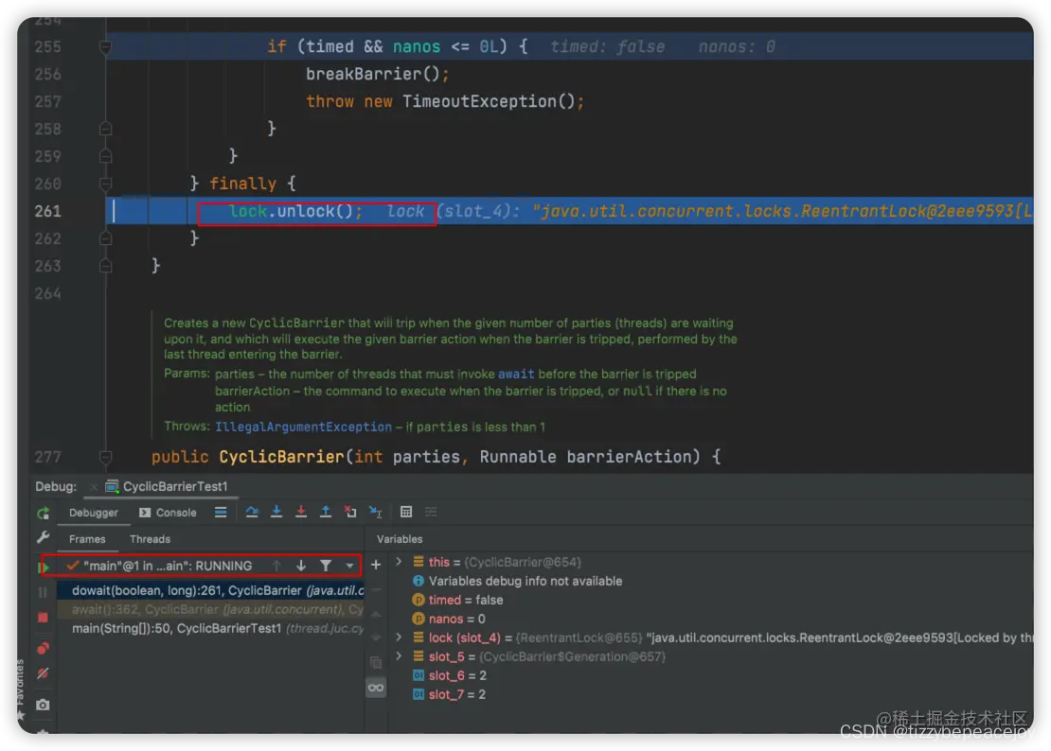Image resolution: width=1051 pixels, height=751 pixels.
Task: Move watch down arrow icon
Action: 376,637
